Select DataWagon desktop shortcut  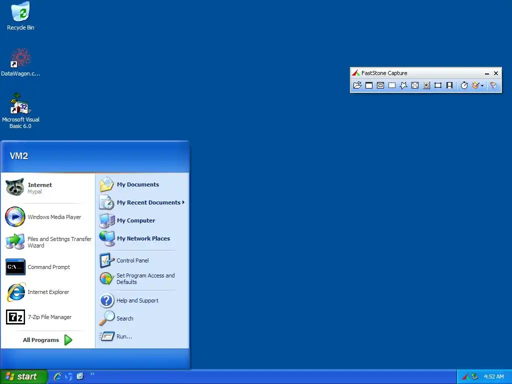pyautogui.click(x=20, y=62)
